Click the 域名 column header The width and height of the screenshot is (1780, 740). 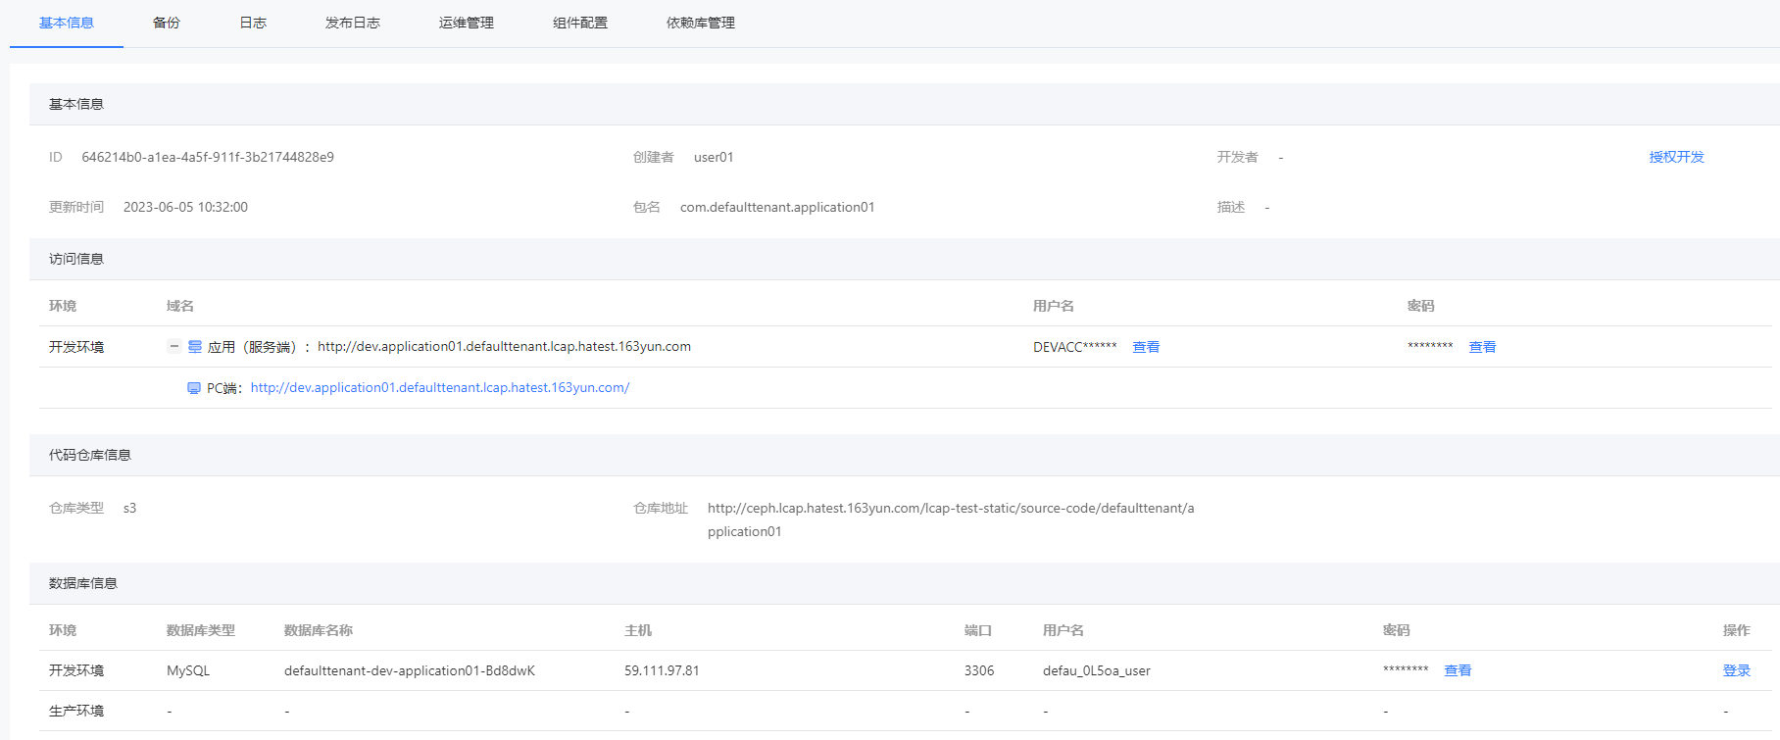pos(180,306)
